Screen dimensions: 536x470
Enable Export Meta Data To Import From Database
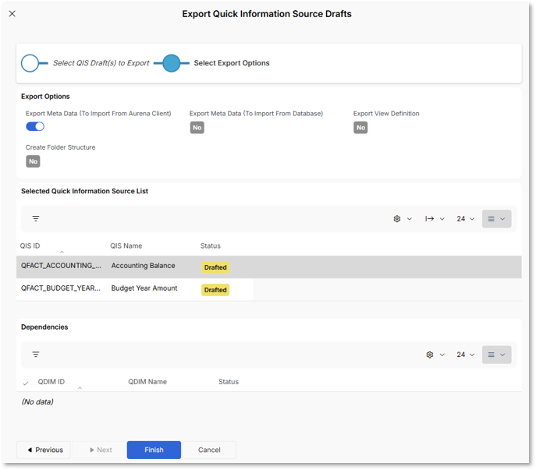[x=197, y=128]
